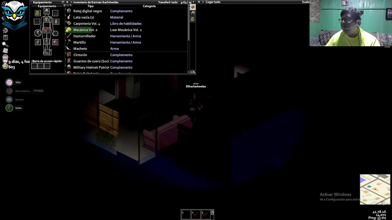
Task: Toggle the inventory panel lock icon
Action: [191, 72]
